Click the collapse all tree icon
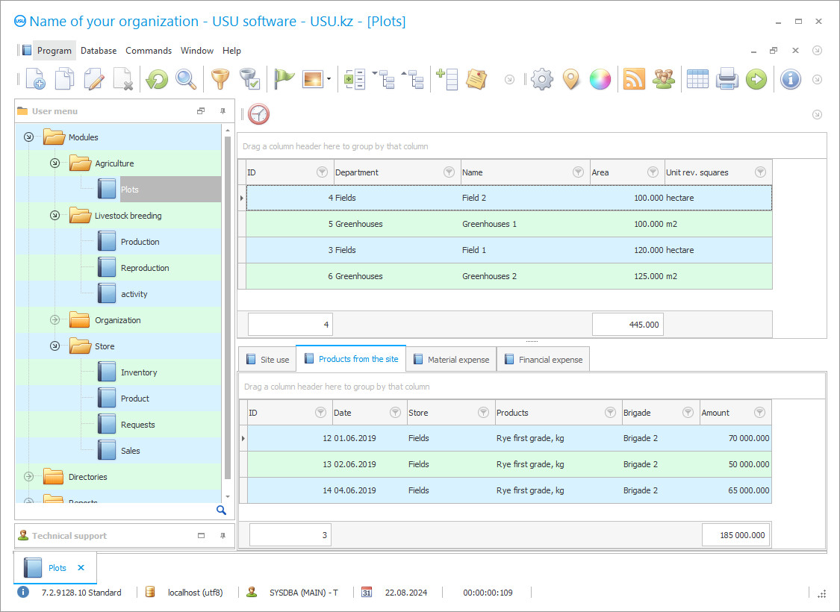Viewport: 840px width, 612px height. point(413,79)
